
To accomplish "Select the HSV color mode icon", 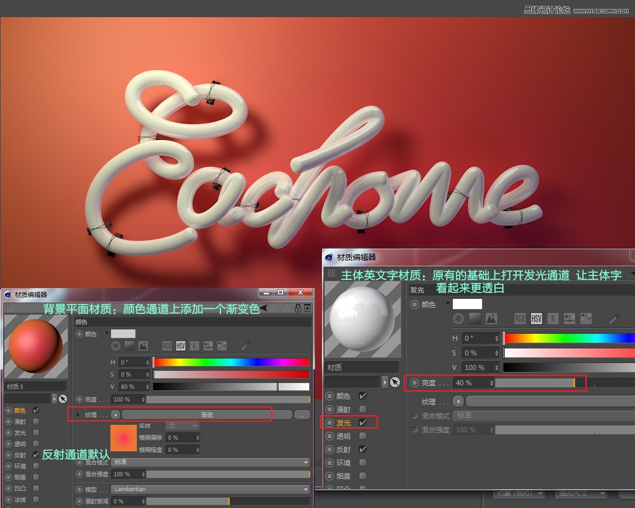I will pos(537,319).
